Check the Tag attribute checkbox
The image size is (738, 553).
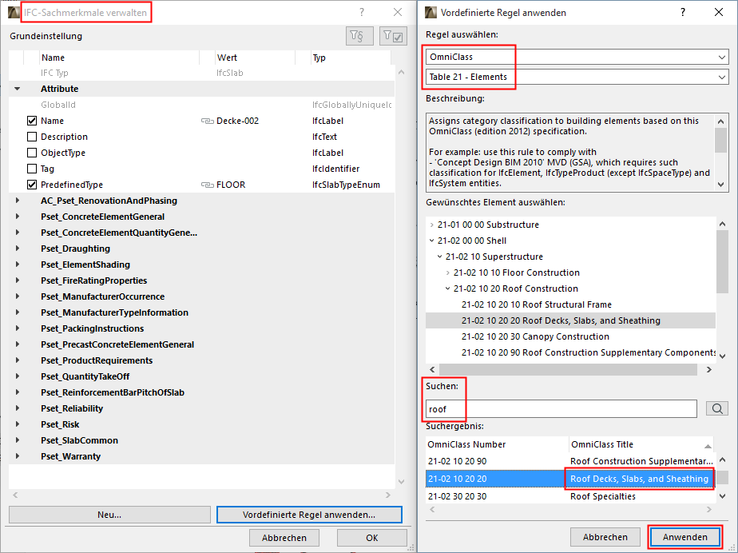32,169
